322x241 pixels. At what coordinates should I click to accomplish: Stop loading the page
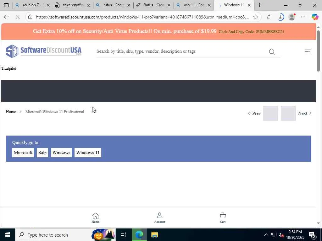(x=18, y=17)
